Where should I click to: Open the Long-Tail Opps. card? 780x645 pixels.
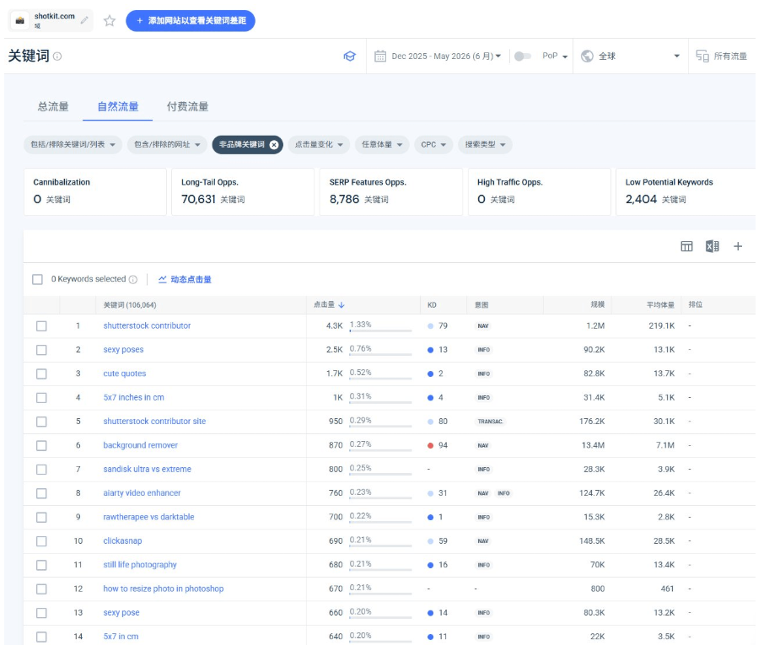tap(243, 191)
